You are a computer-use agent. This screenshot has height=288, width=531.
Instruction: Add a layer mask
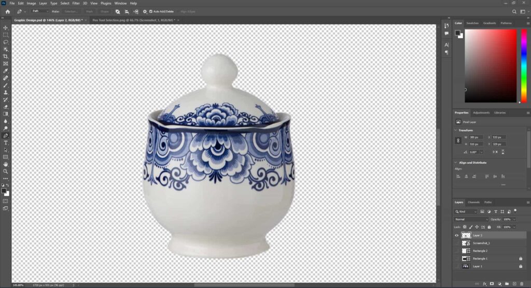[x=492, y=284]
